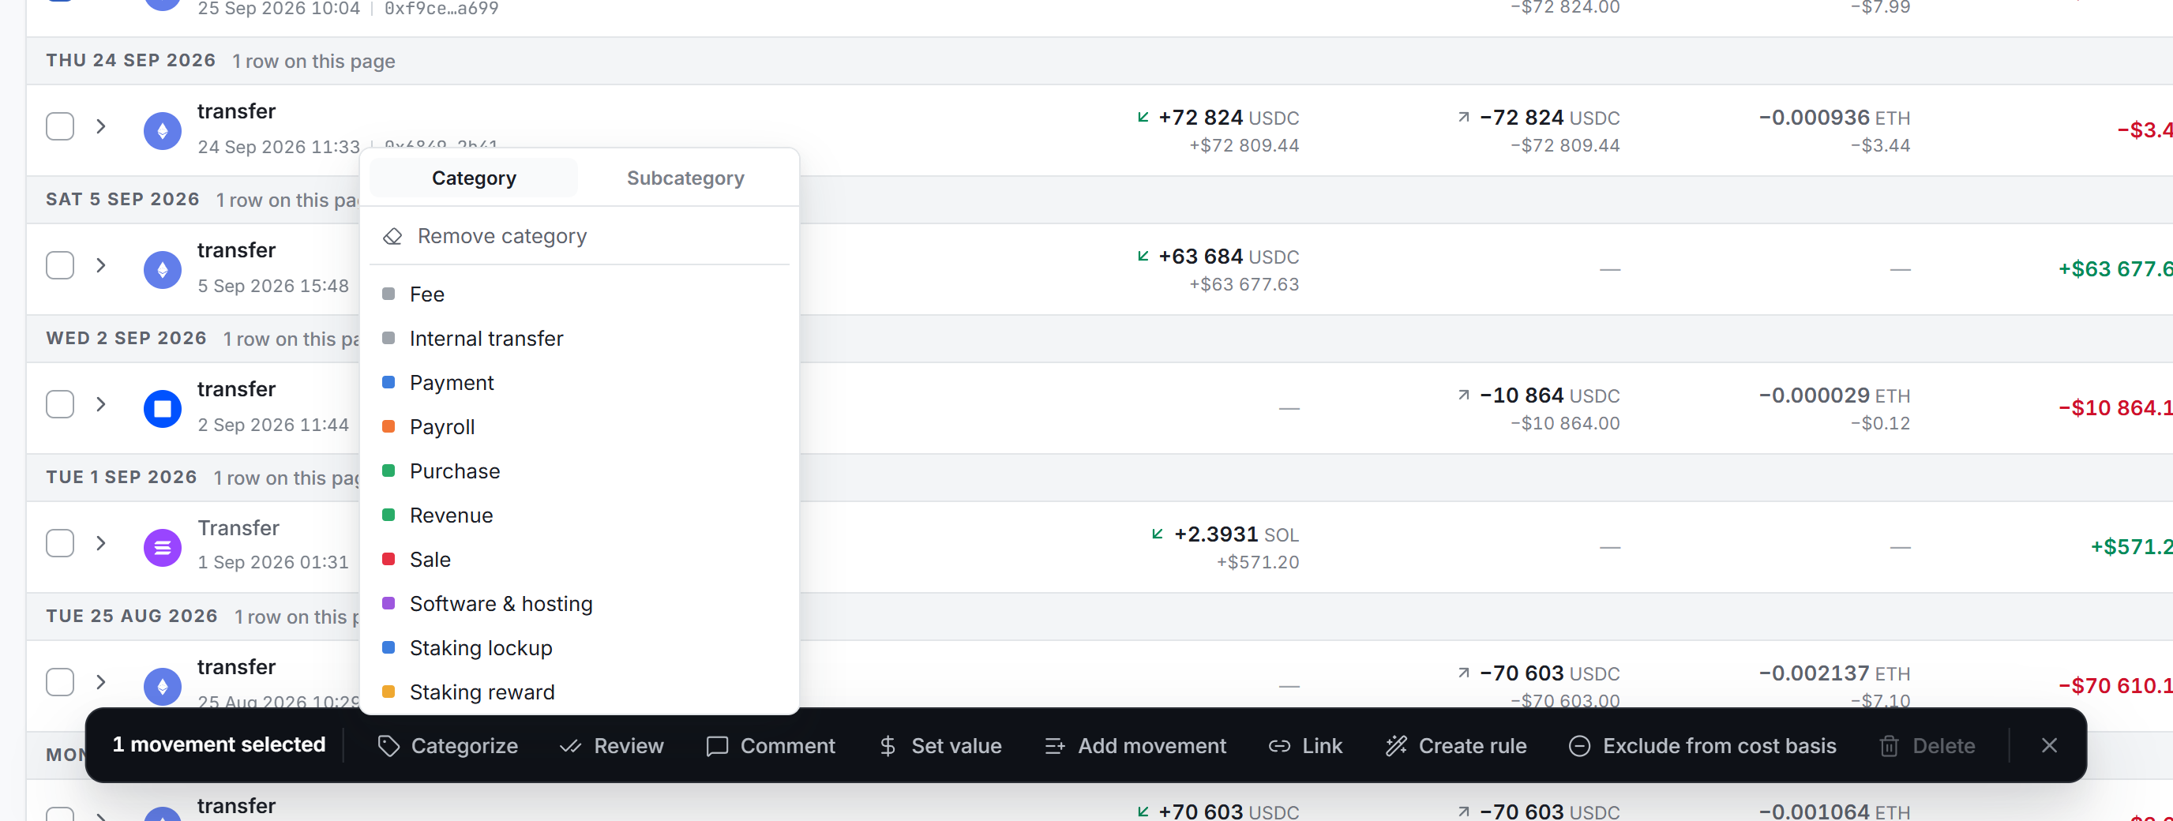Click Add movement in action bar
Screen dimensions: 2173x821
click(1135, 746)
